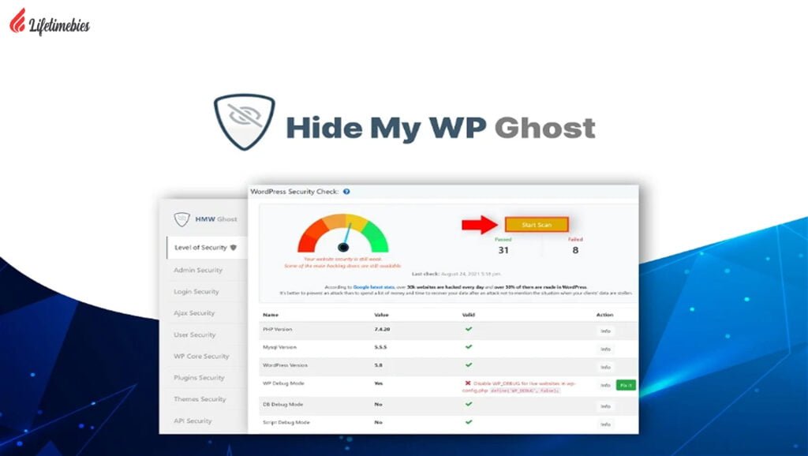This screenshot has height=456, width=808.
Task: Click Fix It for WP Debug Mode
Action: point(626,384)
